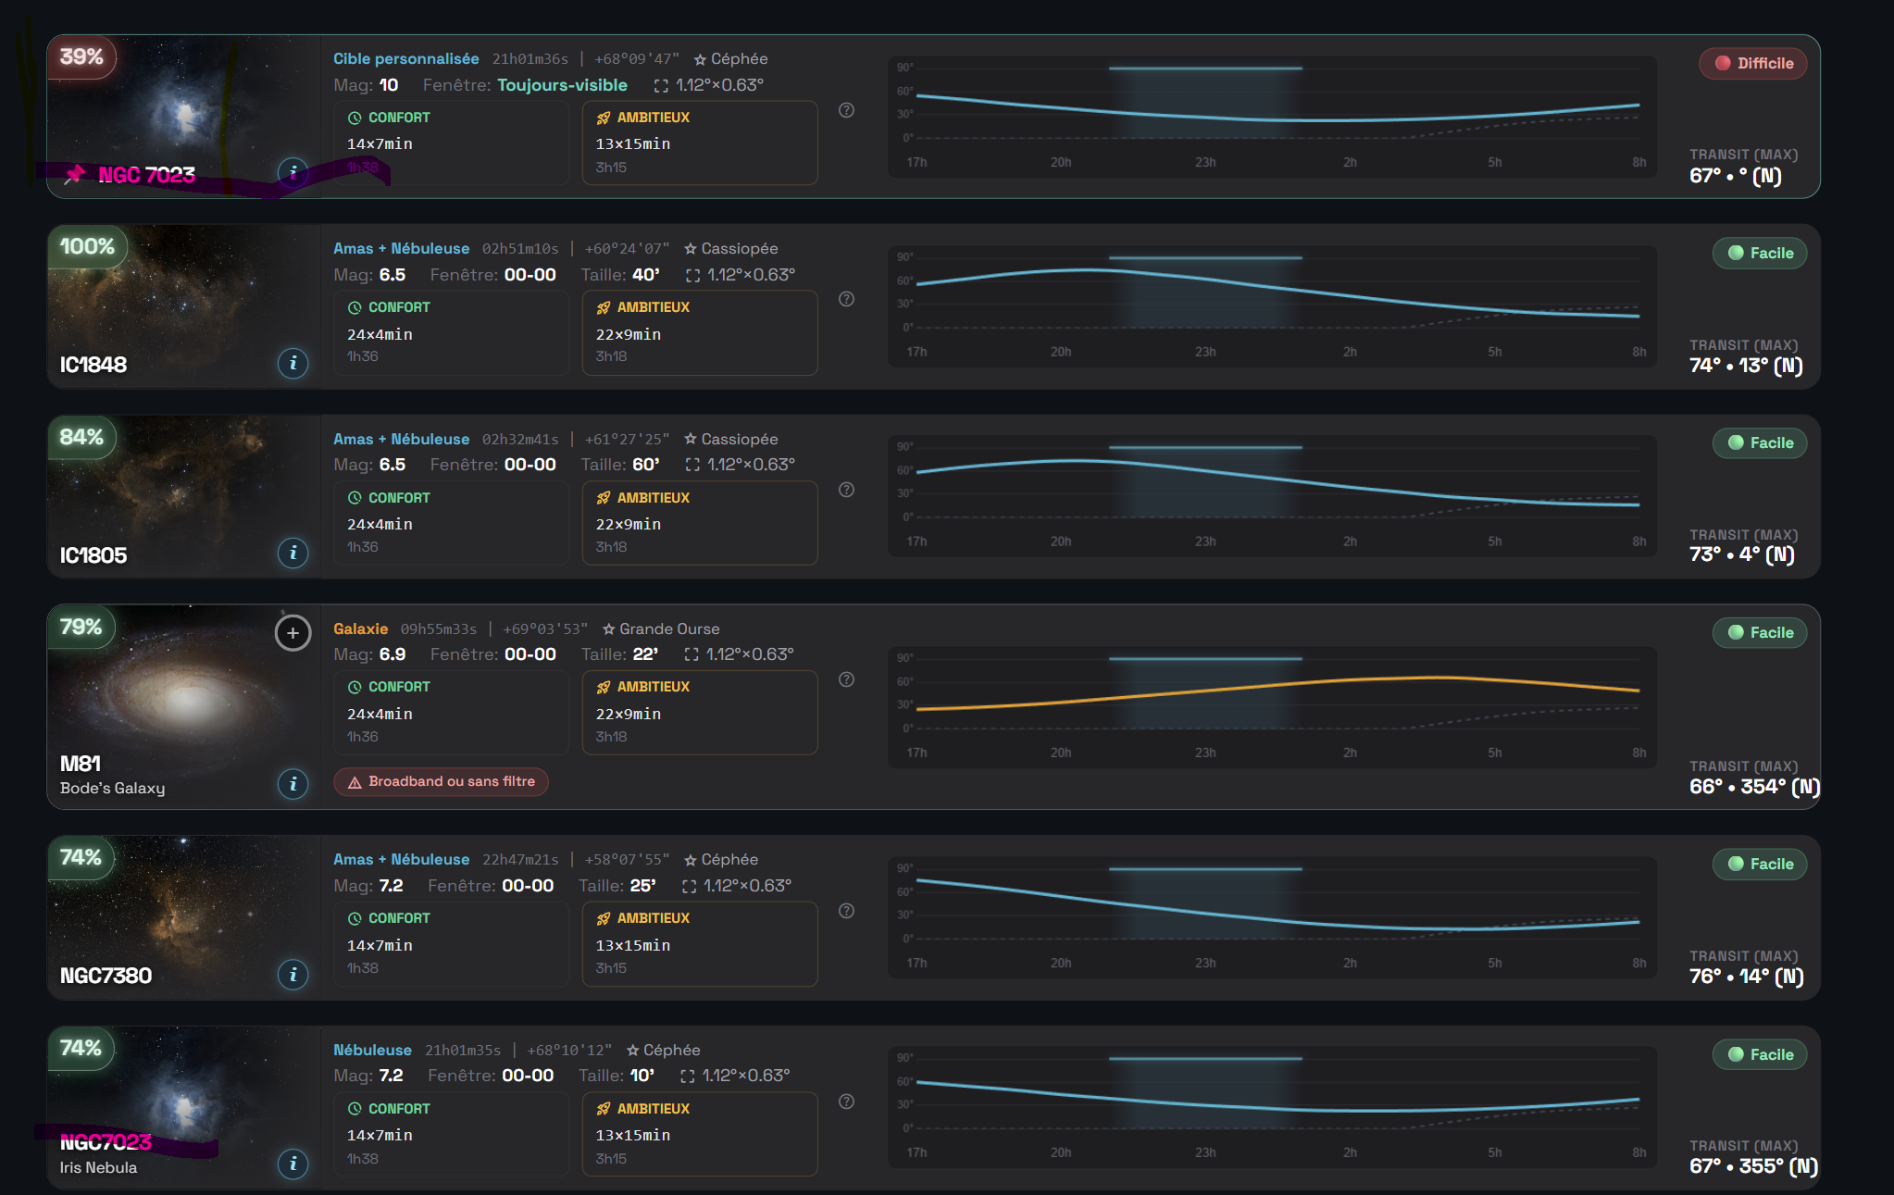Choose AMBITIEUX plan for M81
The height and width of the screenshot is (1195, 1894).
click(x=699, y=712)
